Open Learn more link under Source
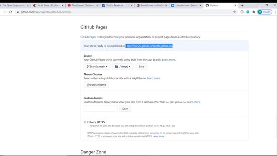277x156 pixels. tap(169, 60)
